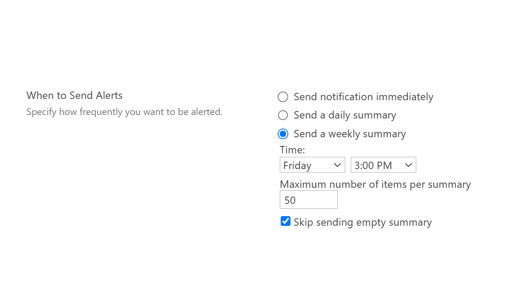523x305 pixels.
Task: Click the 3:00 PM value in the time selector
Action: [373, 166]
